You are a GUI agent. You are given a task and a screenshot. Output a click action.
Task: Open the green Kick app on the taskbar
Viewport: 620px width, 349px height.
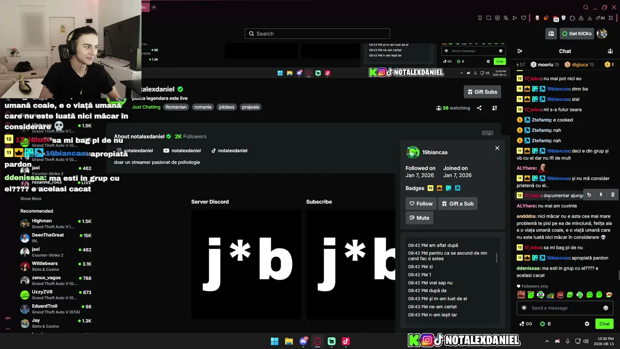tap(332, 341)
